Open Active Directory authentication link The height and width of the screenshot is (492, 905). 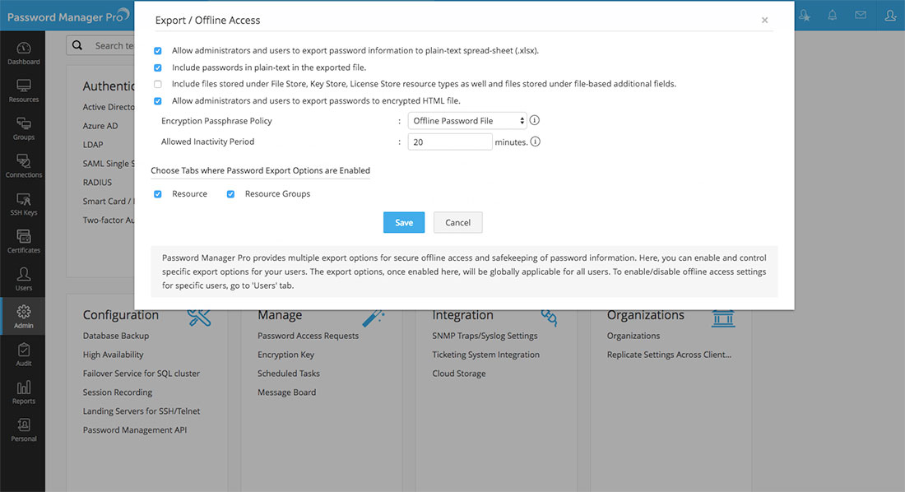click(x=109, y=107)
